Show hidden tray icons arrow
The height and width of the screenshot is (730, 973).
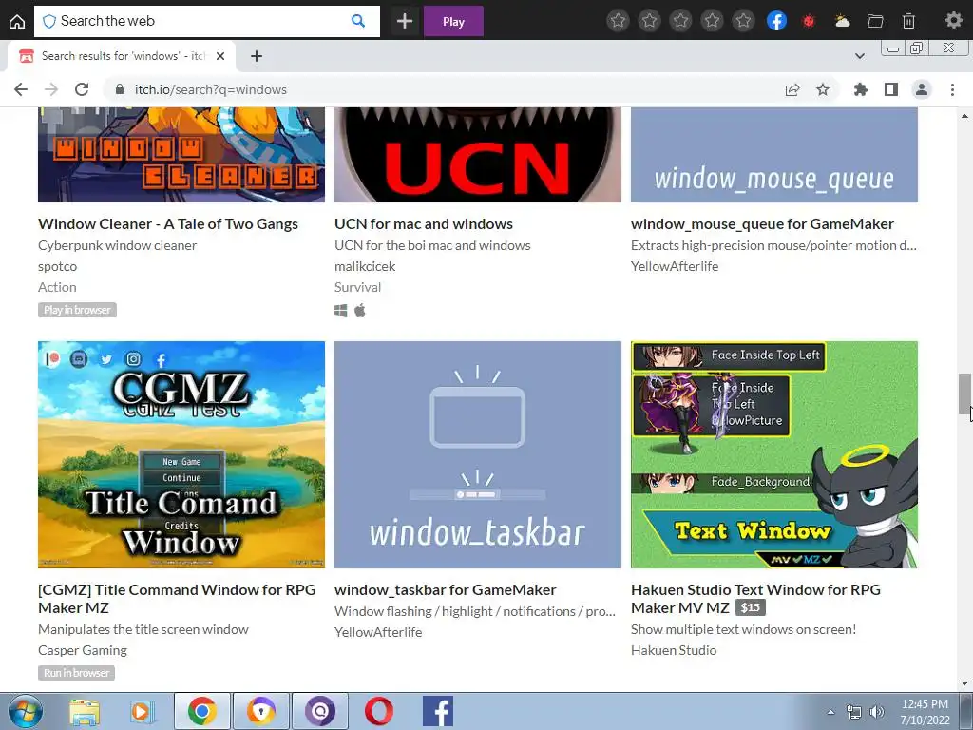830,711
